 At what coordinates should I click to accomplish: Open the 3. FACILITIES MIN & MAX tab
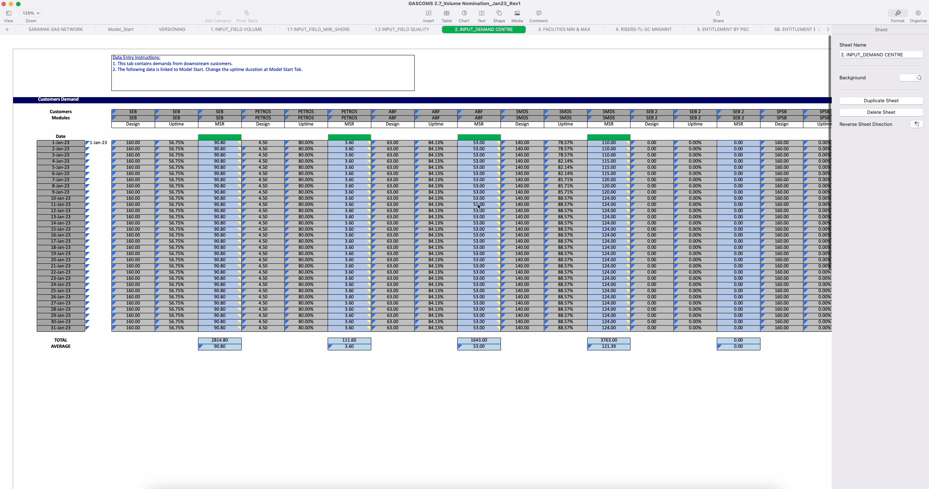[x=564, y=29]
